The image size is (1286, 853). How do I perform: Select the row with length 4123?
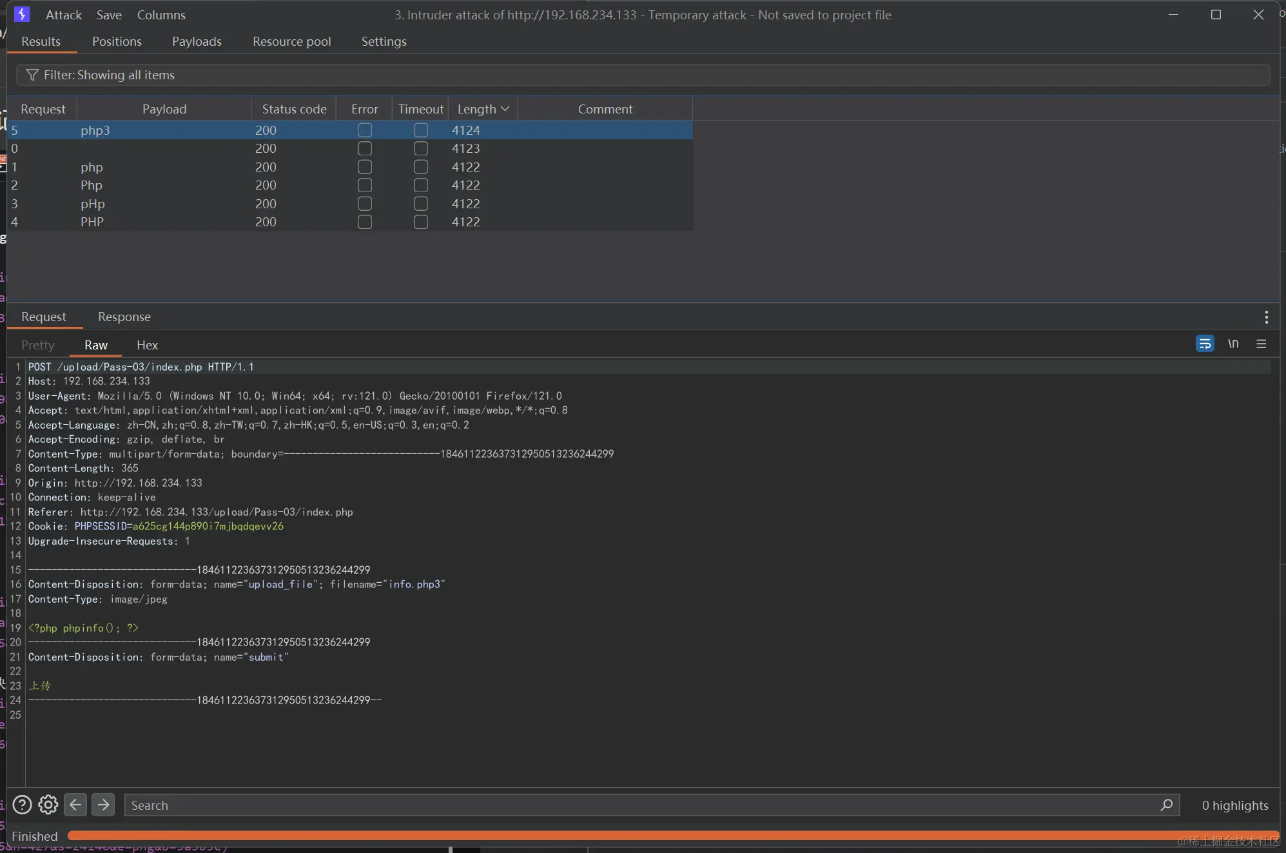(350, 148)
